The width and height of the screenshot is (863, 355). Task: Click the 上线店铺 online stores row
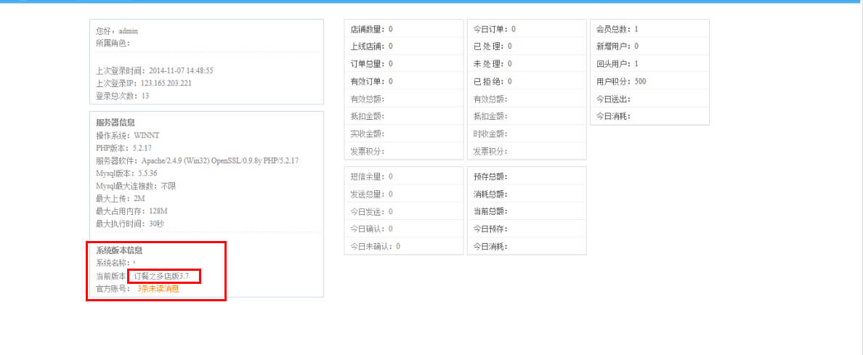[404, 46]
